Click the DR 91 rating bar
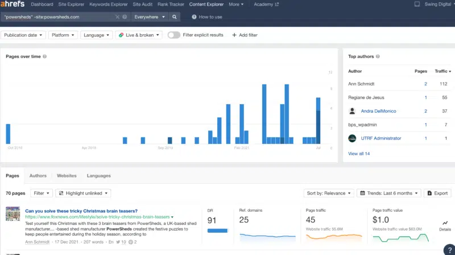Viewport: 455px width, 255px height. (217, 231)
